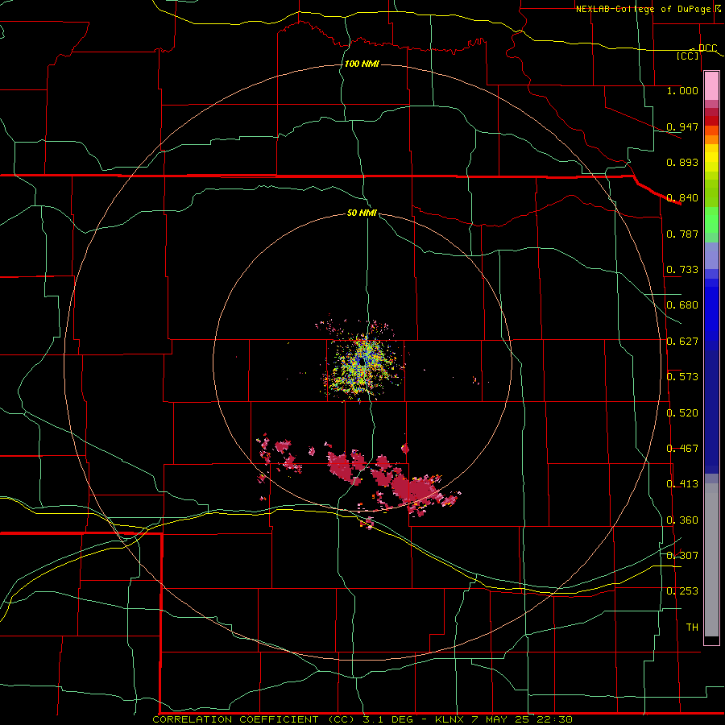
Task: Pick the lavender segment of the color bar
Action: (x=711, y=255)
